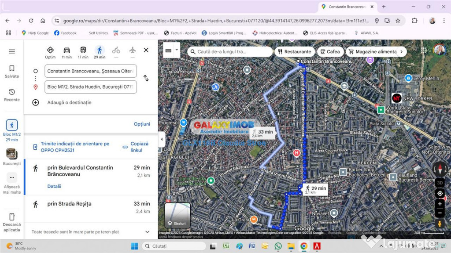Open the ruler unit dropdown on map
The height and width of the screenshot is (253, 451).
[x=177, y=50]
